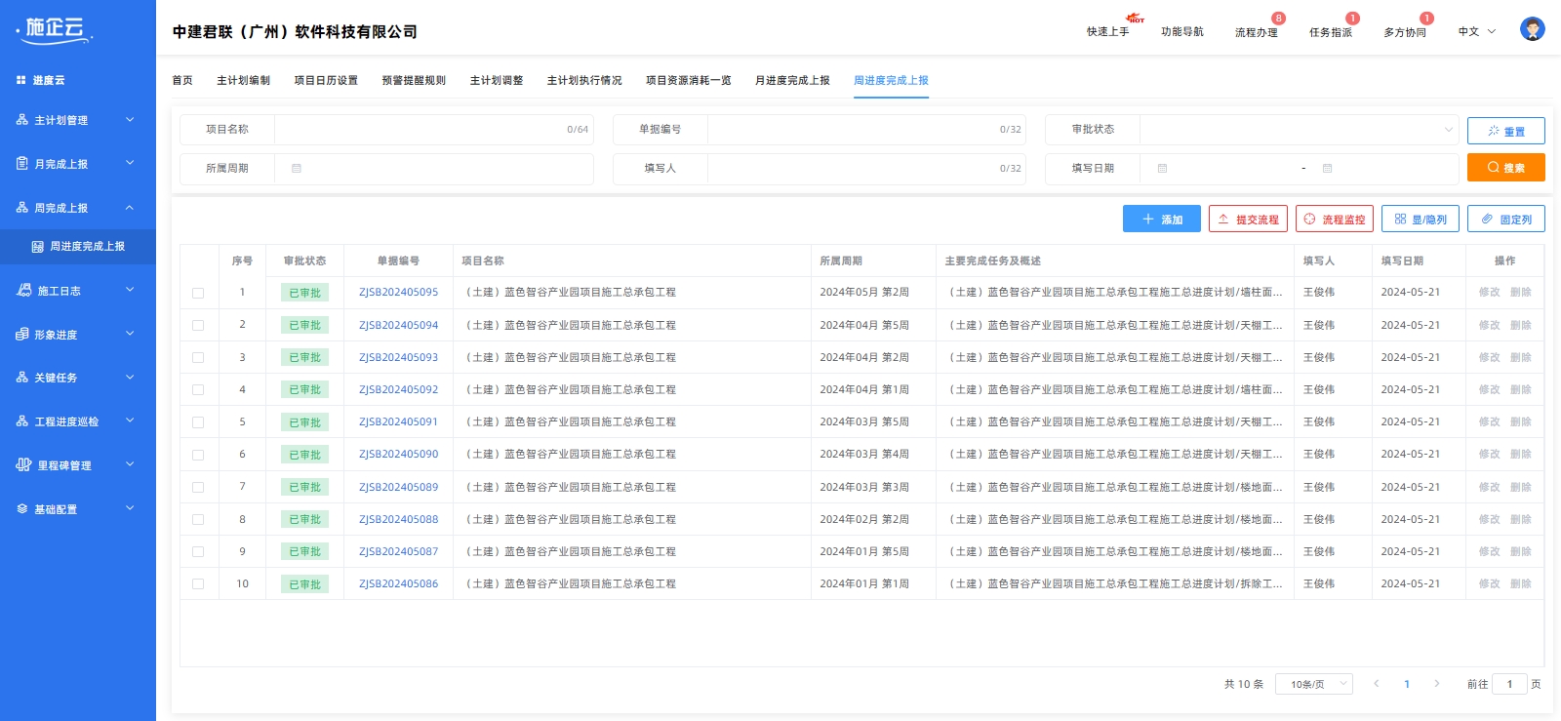Check the row with ZJSB202405086
Screen dimensions: 1561x721
pyautogui.click(x=198, y=583)
